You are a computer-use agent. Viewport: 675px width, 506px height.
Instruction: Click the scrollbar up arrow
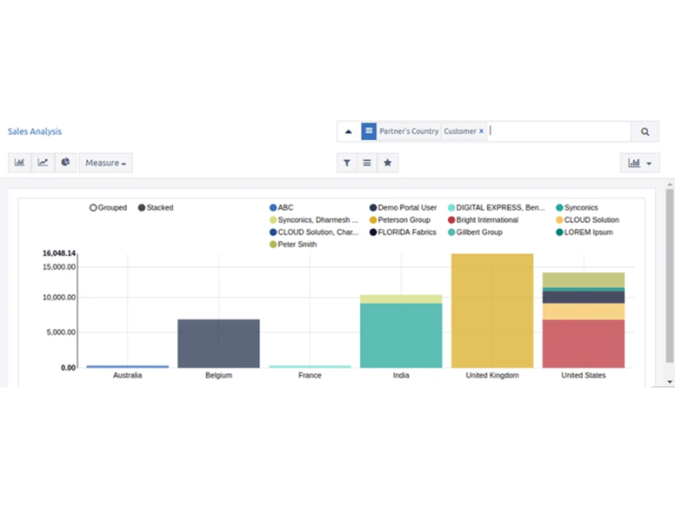point(670,184)
